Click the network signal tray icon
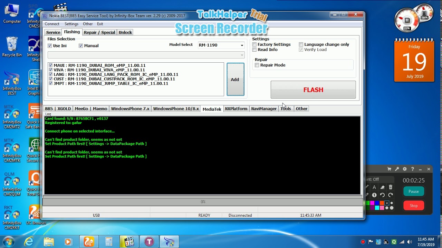The width and height of the screenshot is (442, 248). 402,242
